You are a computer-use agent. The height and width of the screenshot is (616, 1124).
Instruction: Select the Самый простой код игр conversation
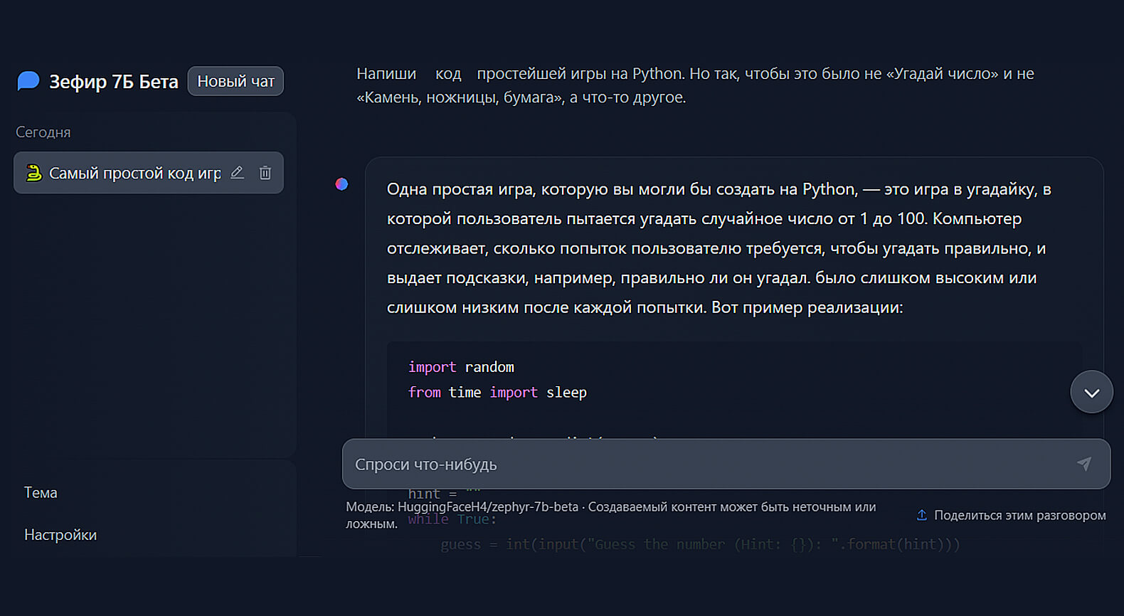[149, 173]
